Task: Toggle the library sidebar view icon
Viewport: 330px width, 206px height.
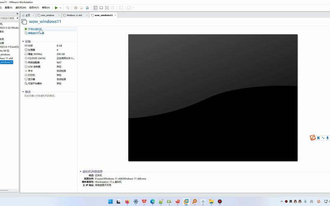Action: pyautogui.click(x=95, y=8)
